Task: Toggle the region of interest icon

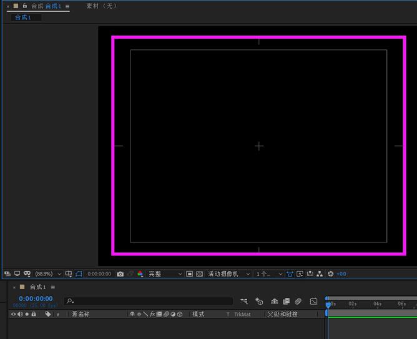Action: pos(190,274)
